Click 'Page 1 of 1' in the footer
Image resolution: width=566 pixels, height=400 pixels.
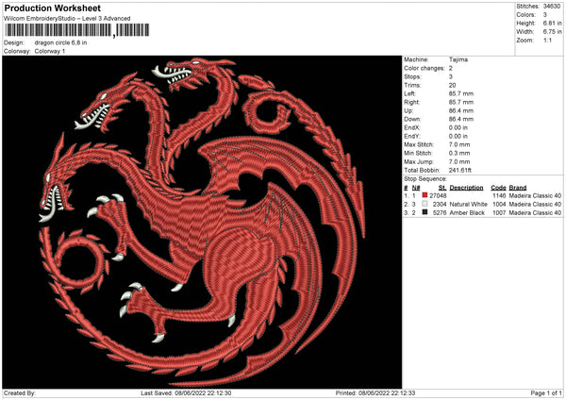click(546, 393)
